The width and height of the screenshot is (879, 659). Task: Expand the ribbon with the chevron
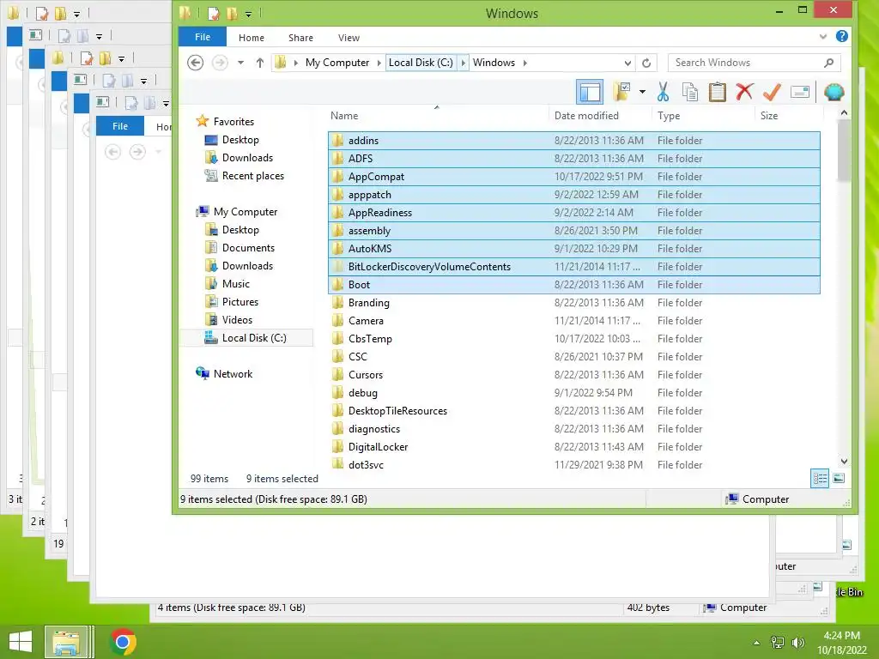[x=823, y=36]
